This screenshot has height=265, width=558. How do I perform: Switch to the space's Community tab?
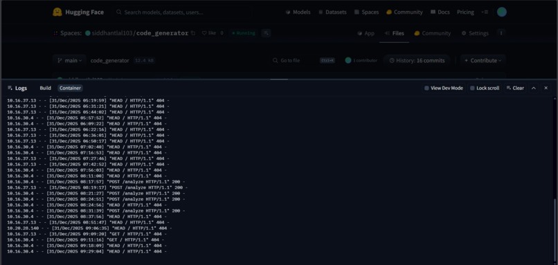click(x=433, y=33)
